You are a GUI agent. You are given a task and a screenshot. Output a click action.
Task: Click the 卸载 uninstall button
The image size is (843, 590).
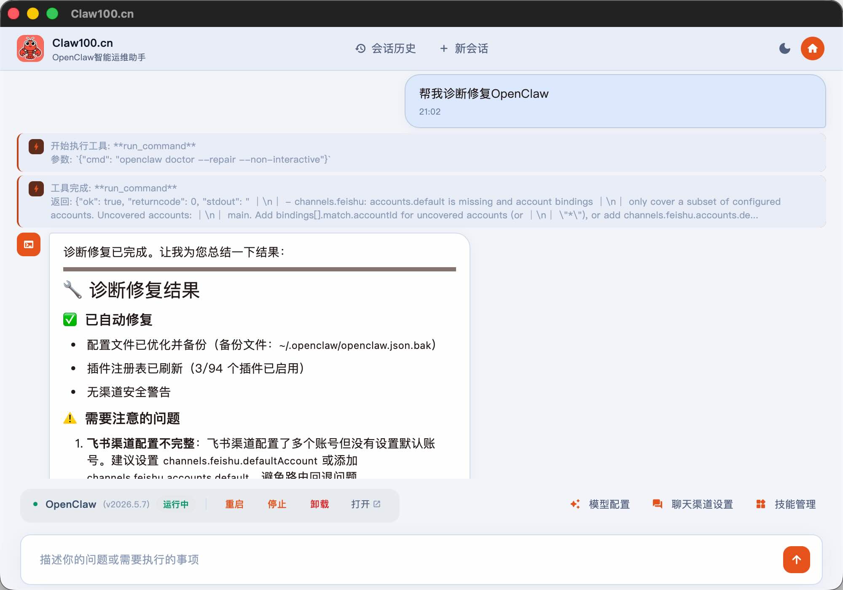pos(319,504)
